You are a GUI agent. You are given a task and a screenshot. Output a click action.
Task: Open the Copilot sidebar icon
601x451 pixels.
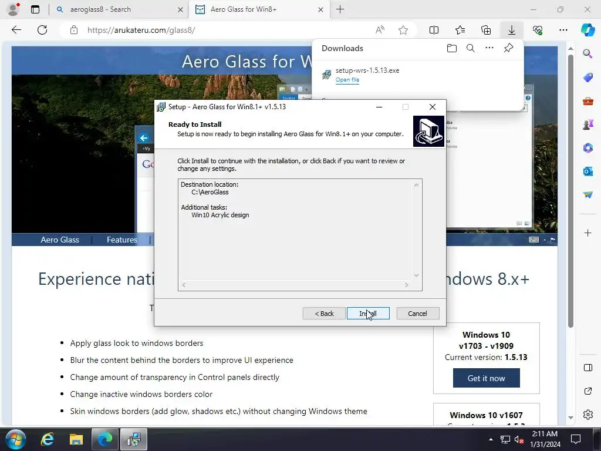click(x=588, y=30)
